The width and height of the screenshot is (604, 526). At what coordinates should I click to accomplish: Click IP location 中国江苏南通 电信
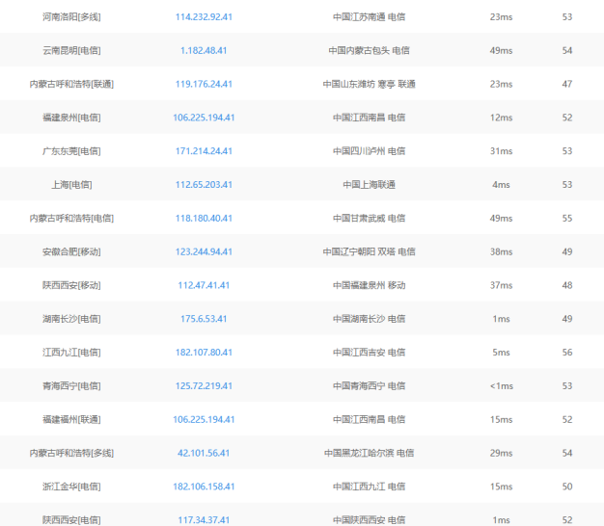pos(369,17)
